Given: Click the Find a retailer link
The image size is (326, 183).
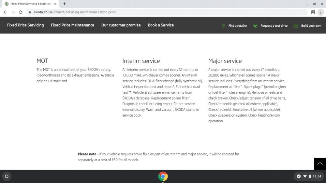Looking at the screenshot, I should pyautogui.click(x=238, y=26).
